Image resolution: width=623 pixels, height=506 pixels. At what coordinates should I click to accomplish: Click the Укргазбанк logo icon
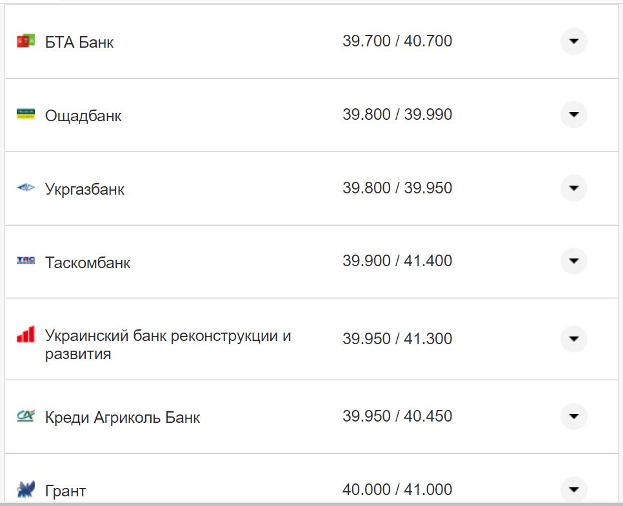point(26,188)
